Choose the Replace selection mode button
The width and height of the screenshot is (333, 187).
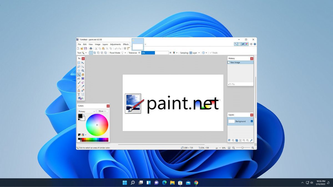91,53
